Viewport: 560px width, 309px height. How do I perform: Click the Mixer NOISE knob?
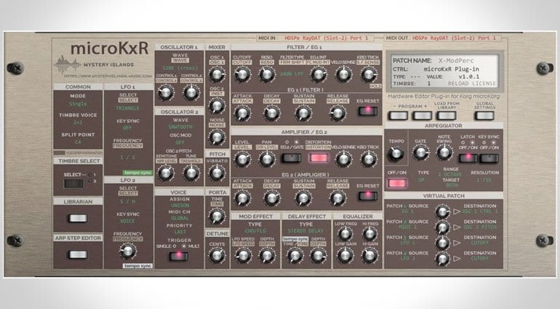[217, 137]
